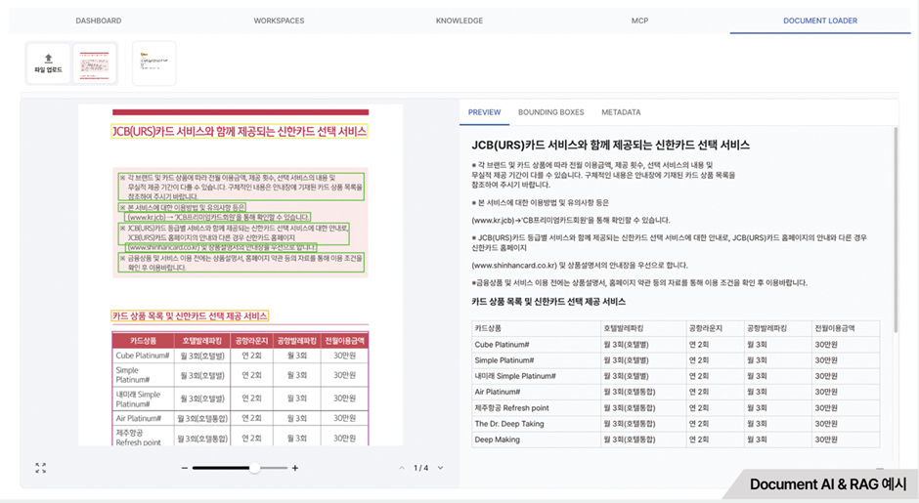919x503 pixels.
Task: Open the KNOWLEDGE tab
Action: click(x=459, y=21)
